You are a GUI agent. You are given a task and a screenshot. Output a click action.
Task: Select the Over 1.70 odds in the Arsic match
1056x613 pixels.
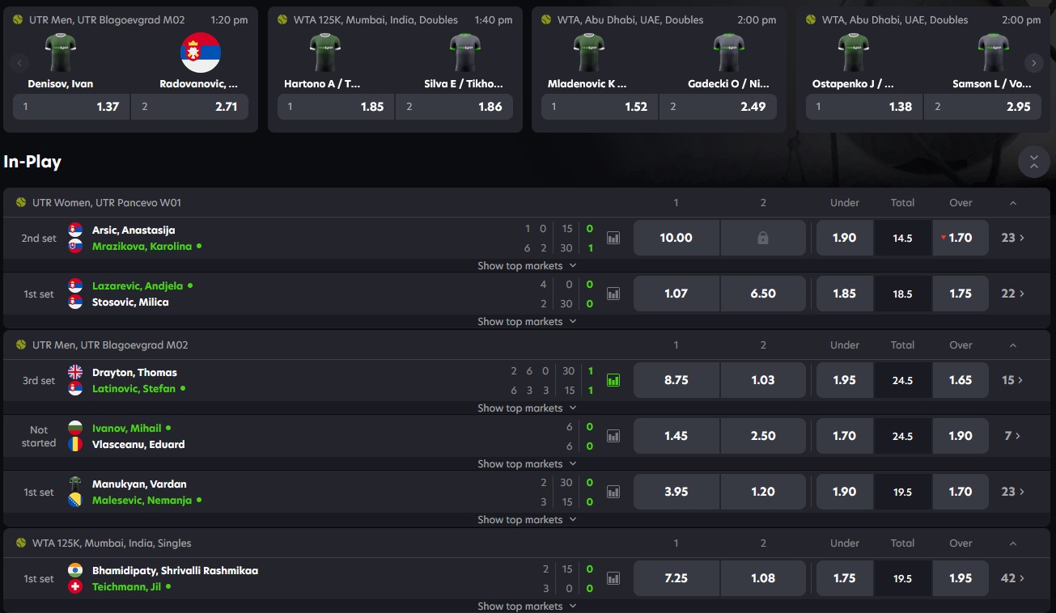click(x=961, y=237)
